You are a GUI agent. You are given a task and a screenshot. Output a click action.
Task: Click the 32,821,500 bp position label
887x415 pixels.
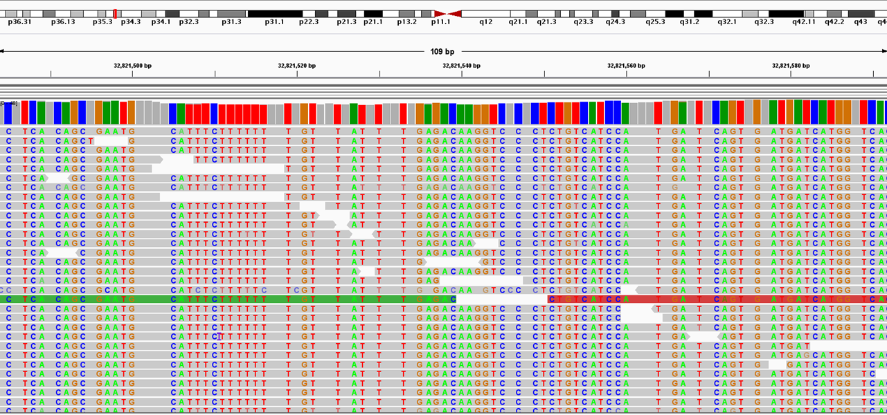132,66
